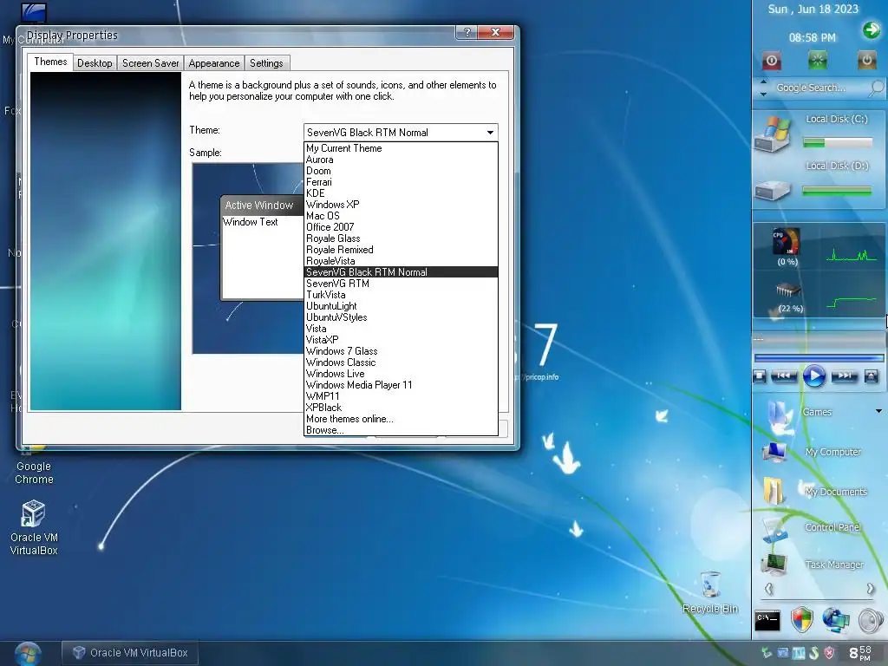
Task: Switch to the Appearance tab
Action: (214, 62)
